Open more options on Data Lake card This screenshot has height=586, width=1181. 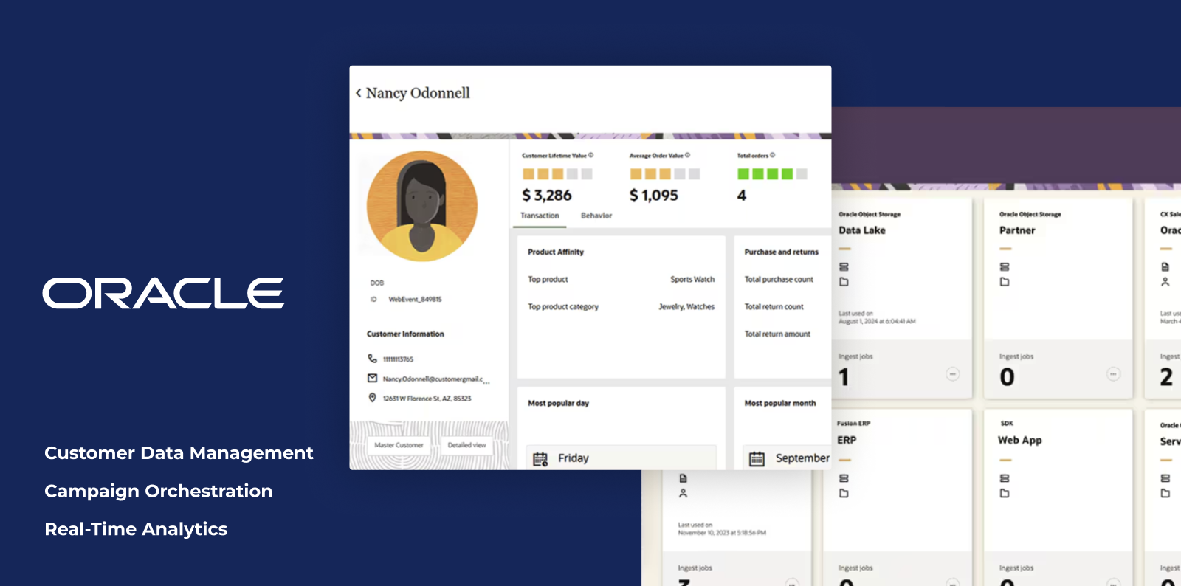pyautogui.click(x=953, y=374)
